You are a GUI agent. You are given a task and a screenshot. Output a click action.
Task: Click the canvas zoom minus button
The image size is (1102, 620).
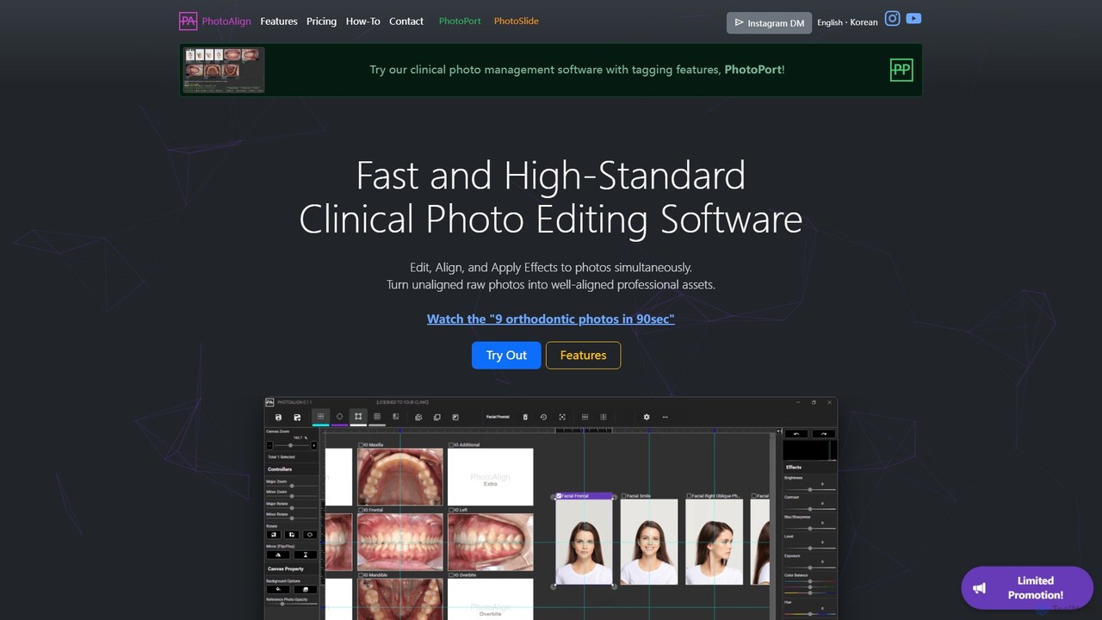(269, 445)
